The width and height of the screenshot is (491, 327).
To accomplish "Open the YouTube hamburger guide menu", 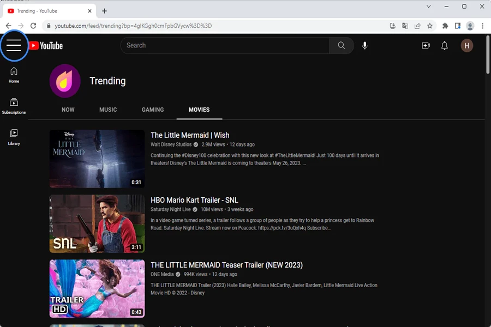I will [14, 46].
